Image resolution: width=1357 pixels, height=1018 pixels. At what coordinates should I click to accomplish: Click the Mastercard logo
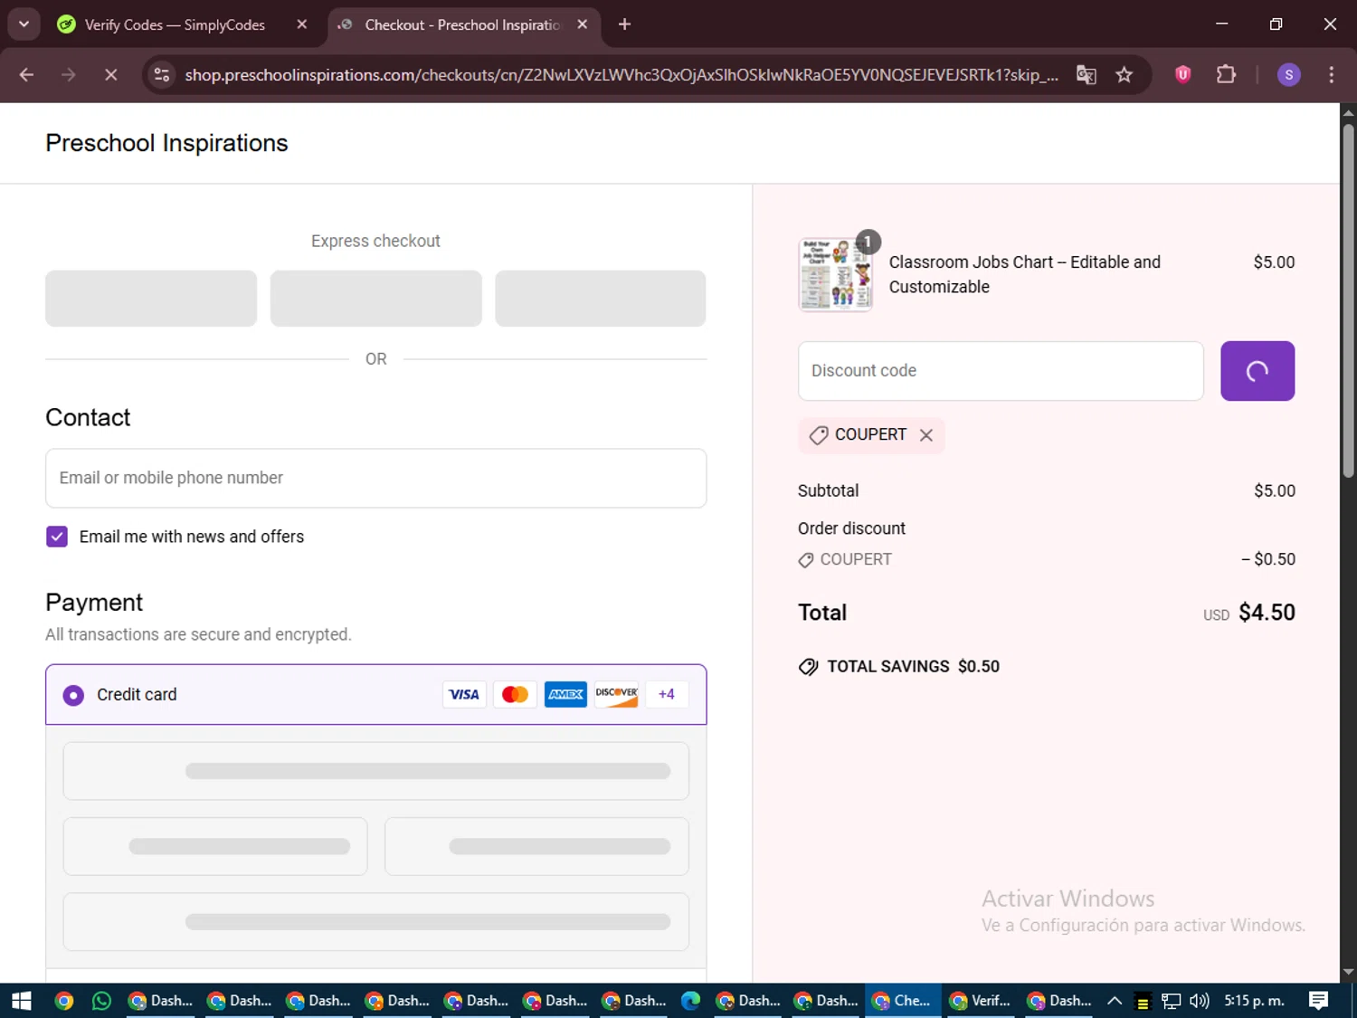pos(515,694)
